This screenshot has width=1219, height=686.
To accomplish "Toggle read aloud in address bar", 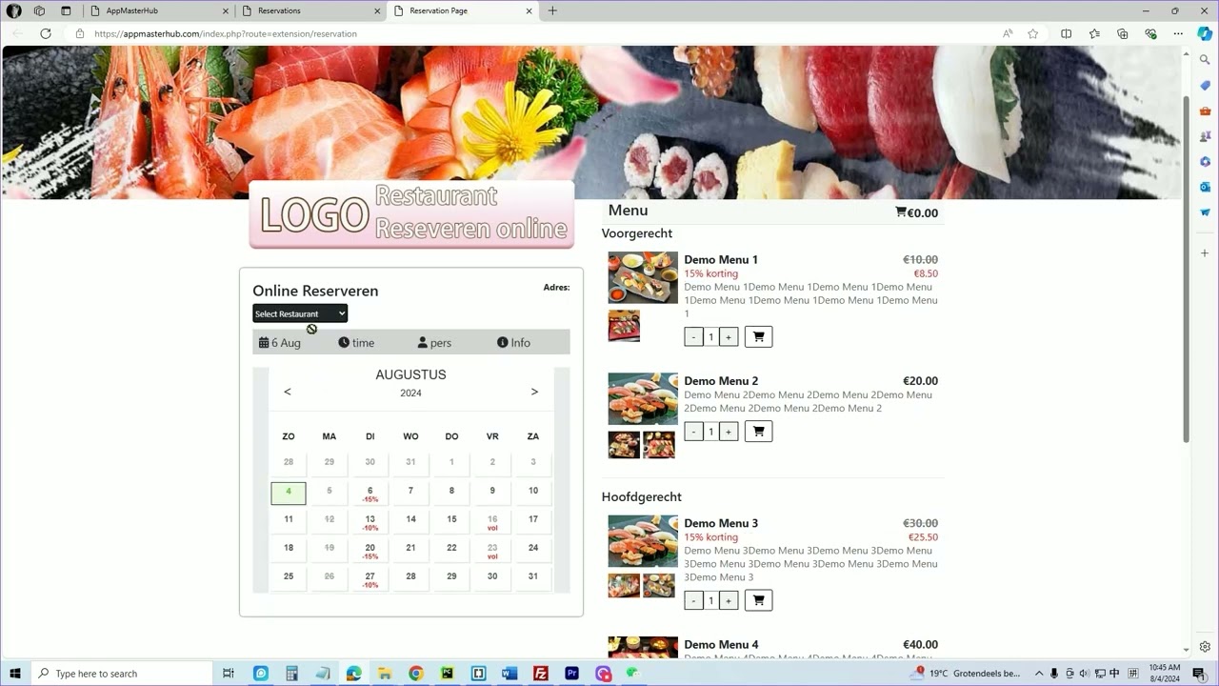I will 1008,33.
